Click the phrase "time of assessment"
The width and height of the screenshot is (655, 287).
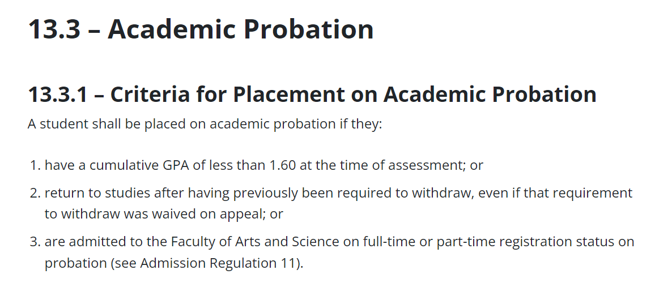click(394, 165)
